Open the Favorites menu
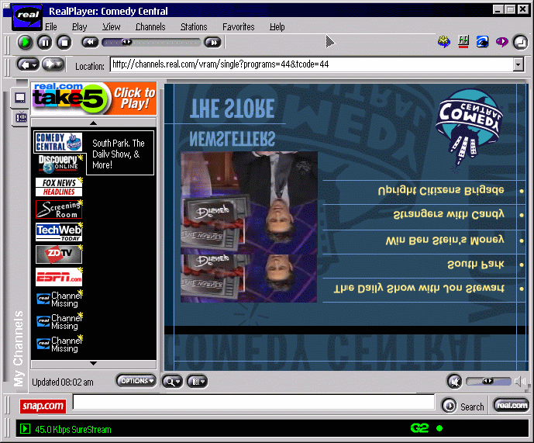534x443 pixels. click(x=239, y=26)
